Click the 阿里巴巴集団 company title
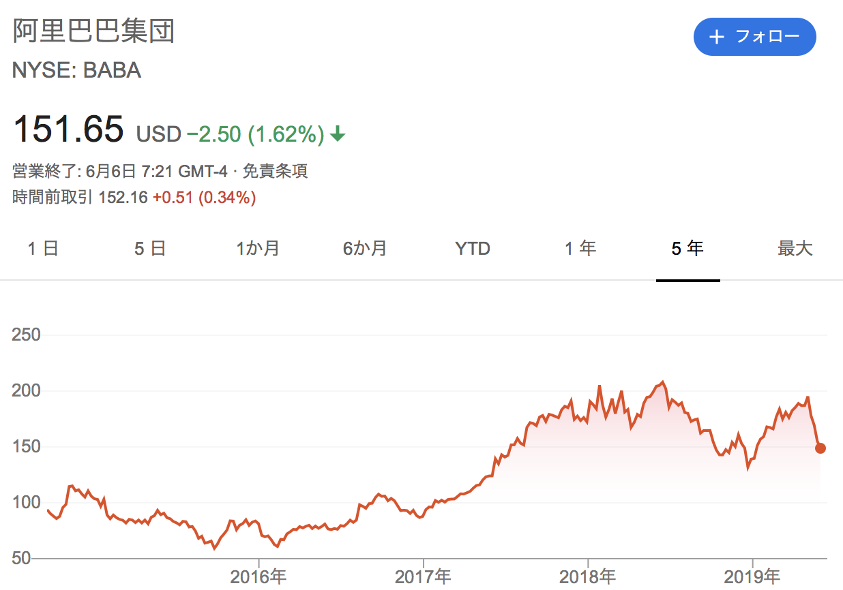 coord(94,31)
